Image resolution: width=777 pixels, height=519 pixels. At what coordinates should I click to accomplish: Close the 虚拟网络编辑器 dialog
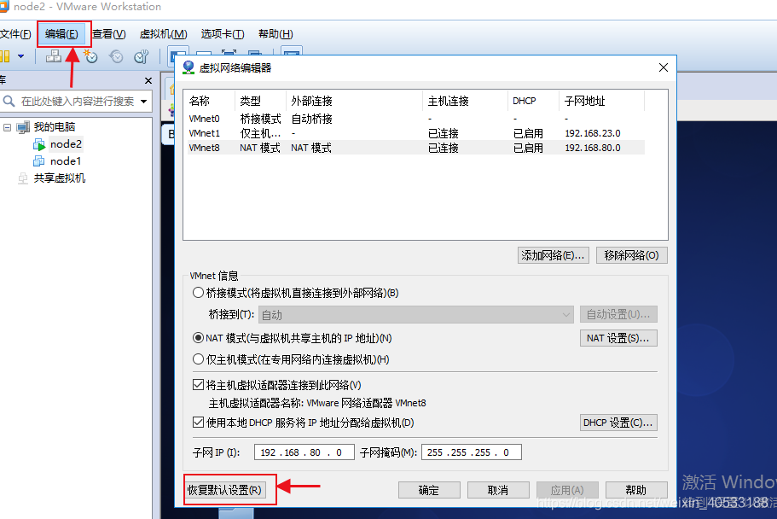(664, 67)
